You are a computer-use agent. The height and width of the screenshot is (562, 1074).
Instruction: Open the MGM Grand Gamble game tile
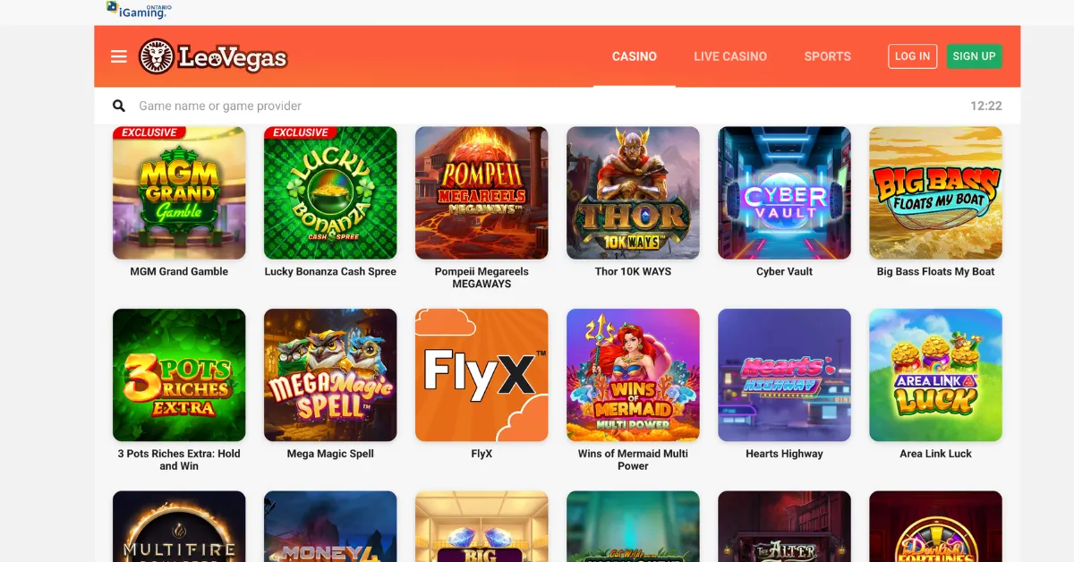tap(179, 192)
